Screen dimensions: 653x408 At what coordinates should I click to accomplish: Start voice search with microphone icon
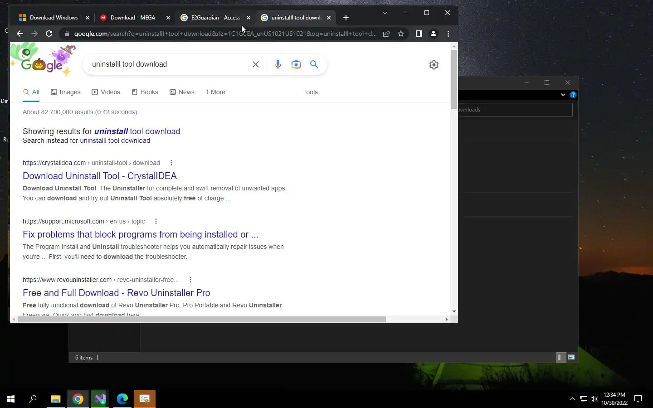pyautogui.click(x=278, y=64)
